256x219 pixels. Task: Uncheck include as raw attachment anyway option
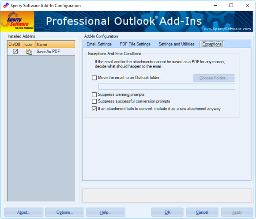(94, 109)
